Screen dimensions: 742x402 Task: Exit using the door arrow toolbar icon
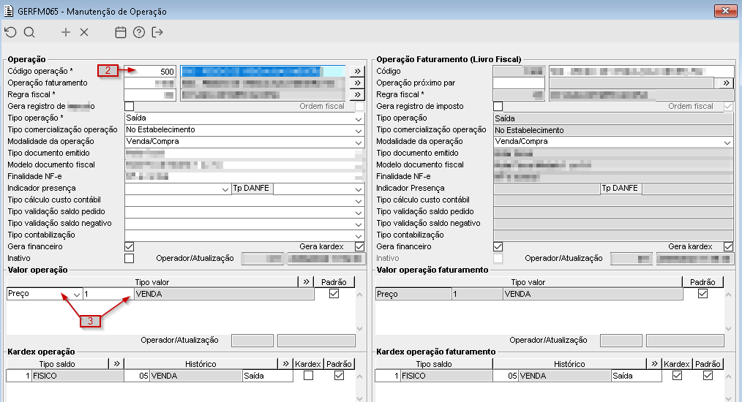(x=157, y=32)
